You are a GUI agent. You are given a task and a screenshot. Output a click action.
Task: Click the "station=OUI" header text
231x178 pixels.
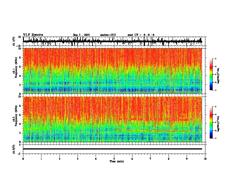point(108,35)
